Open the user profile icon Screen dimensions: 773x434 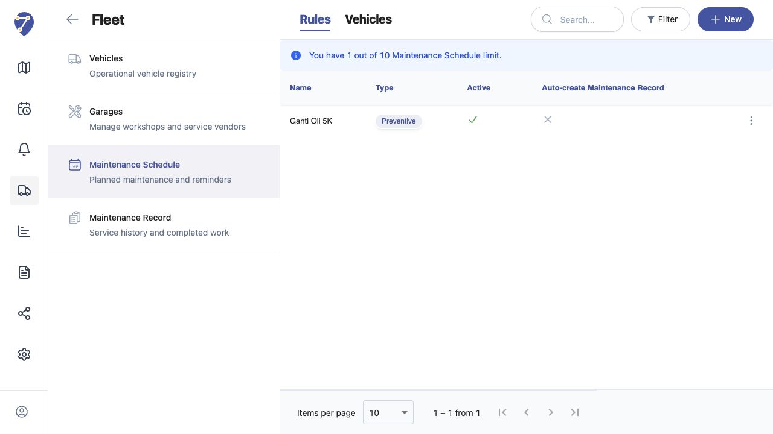22,412
